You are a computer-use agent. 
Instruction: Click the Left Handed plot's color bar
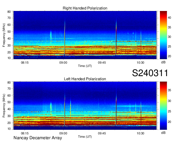pos(163,106)
